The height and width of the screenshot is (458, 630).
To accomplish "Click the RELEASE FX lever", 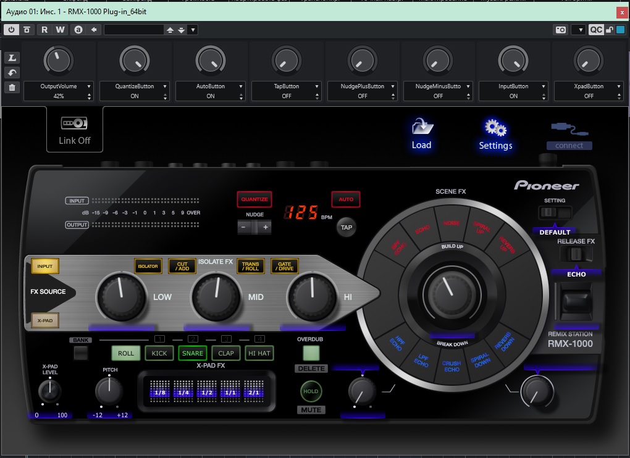I will [576, 302].
